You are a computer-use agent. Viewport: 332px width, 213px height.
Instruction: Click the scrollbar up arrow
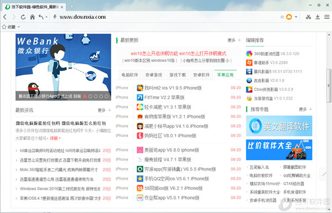[329, 34]
